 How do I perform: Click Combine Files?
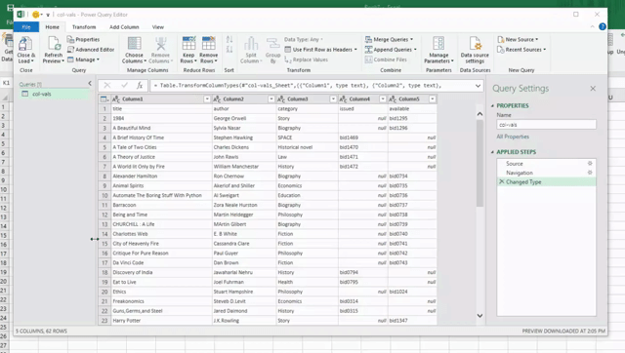[x=386, y=59]
